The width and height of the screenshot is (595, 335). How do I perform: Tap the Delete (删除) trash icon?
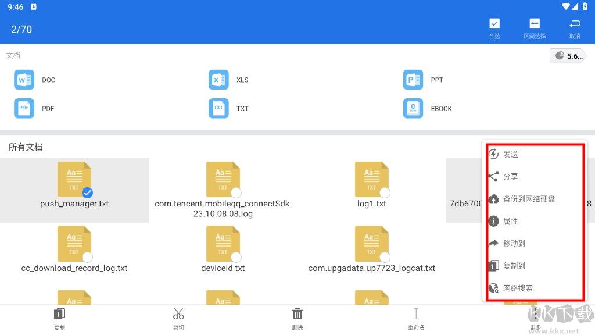pos(297,313)
